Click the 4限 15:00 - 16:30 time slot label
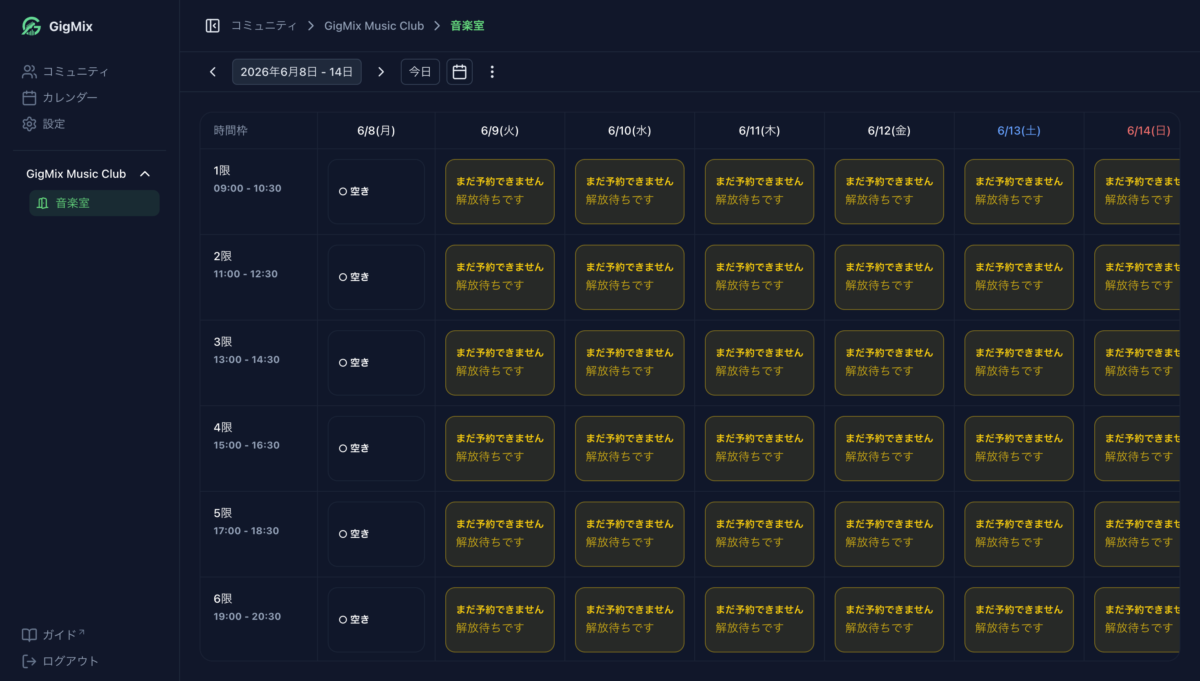 point(247,436)
